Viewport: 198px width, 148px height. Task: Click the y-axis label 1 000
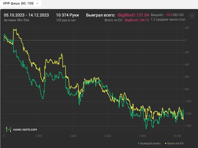point(188,101)
